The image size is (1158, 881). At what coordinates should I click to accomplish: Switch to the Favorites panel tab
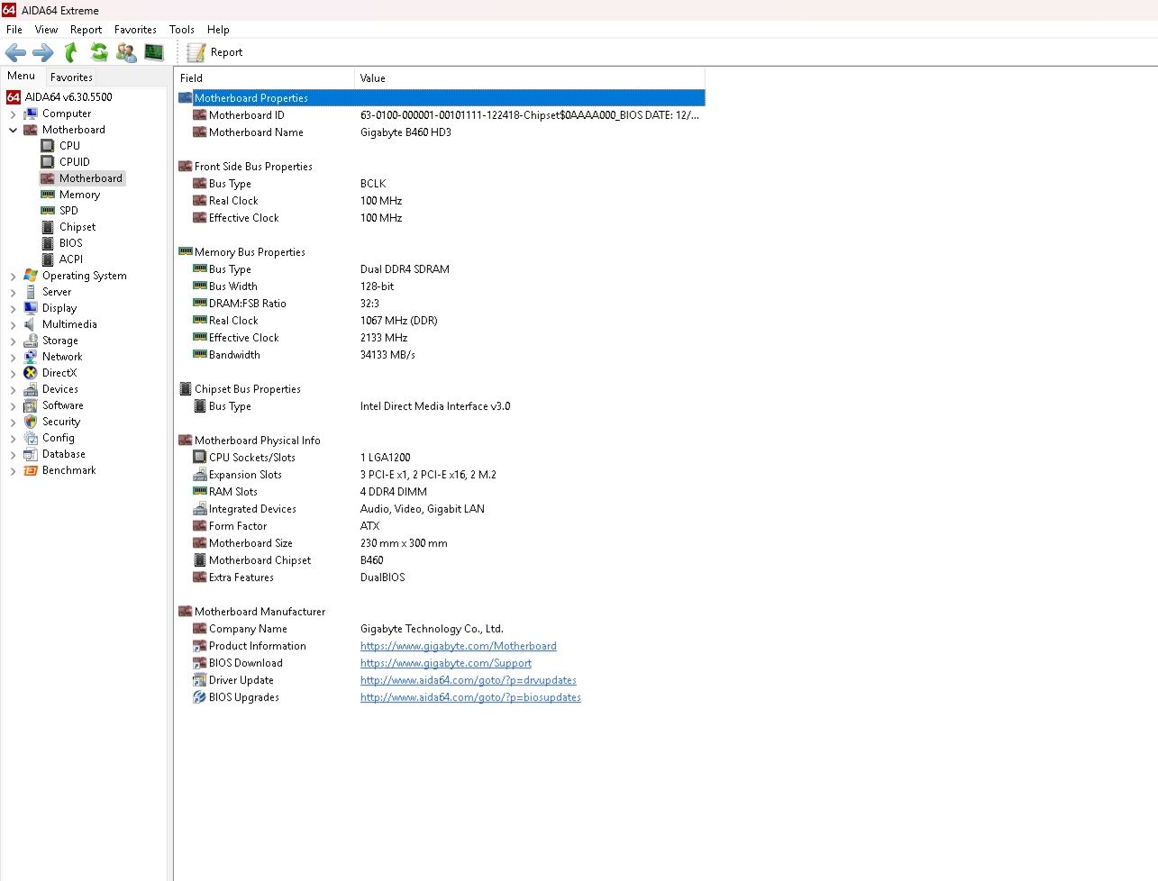coord(71,77)
